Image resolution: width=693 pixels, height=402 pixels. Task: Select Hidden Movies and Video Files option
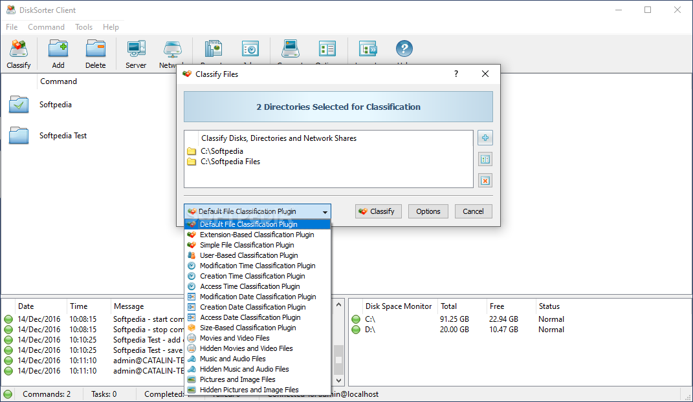click(x=258, y=348)
